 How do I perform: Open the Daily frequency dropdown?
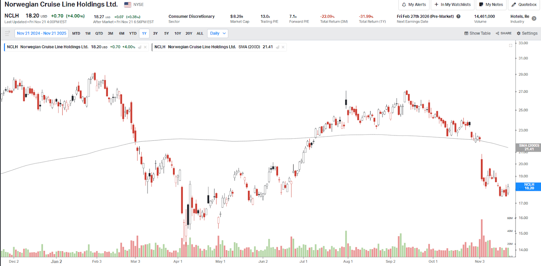point(218,33)
